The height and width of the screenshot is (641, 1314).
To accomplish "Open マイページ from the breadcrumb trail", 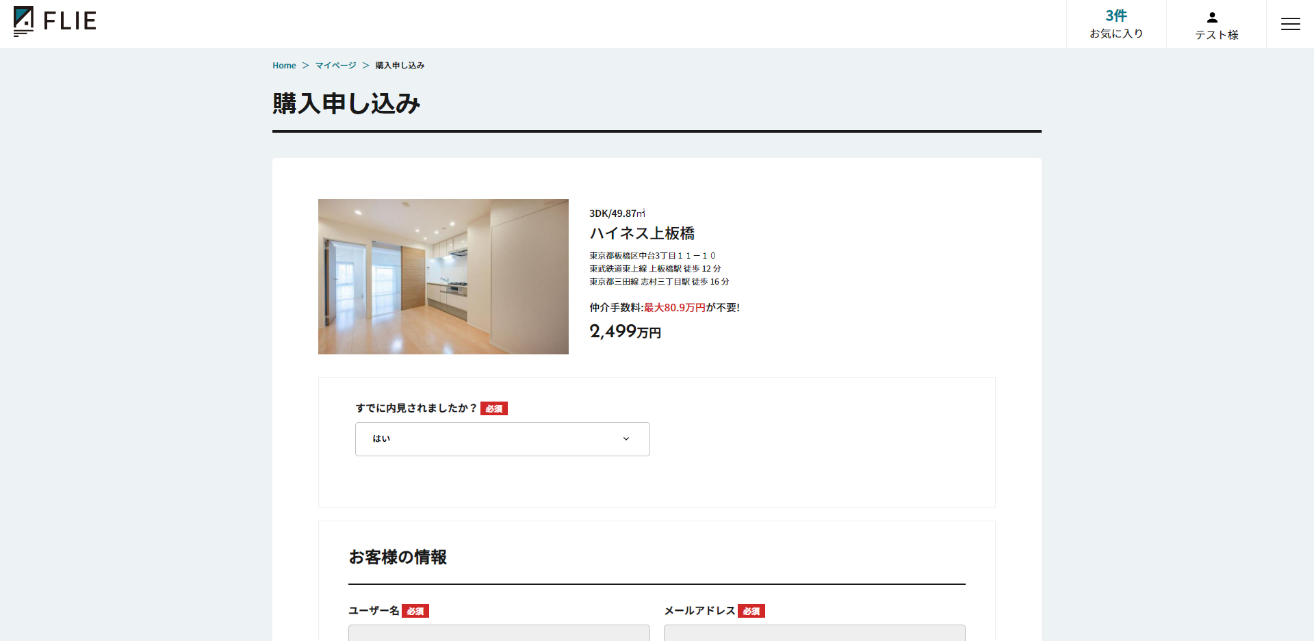I will (335, 65).
